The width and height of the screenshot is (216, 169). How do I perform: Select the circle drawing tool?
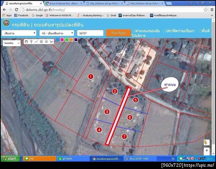46,42
